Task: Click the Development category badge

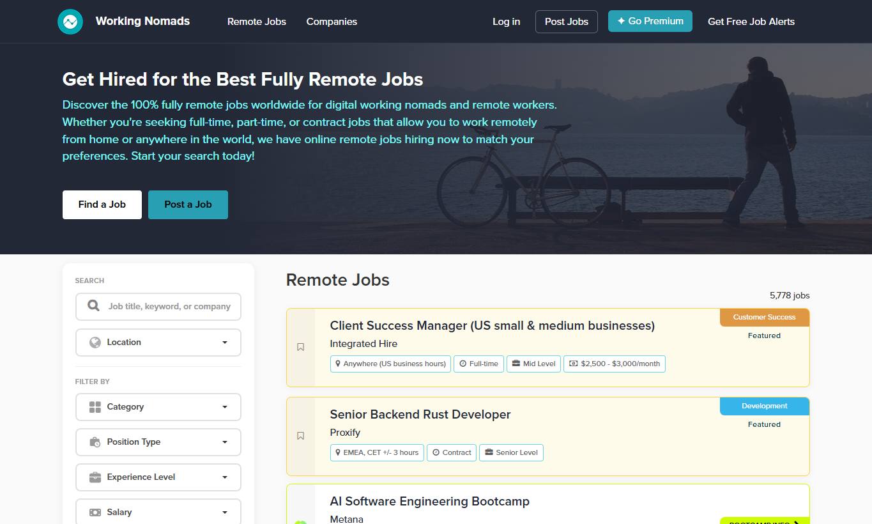Action: 765,406
